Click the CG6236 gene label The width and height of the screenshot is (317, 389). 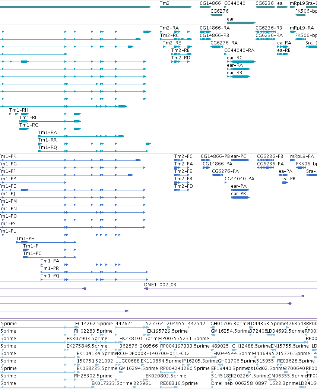point(264,3)
